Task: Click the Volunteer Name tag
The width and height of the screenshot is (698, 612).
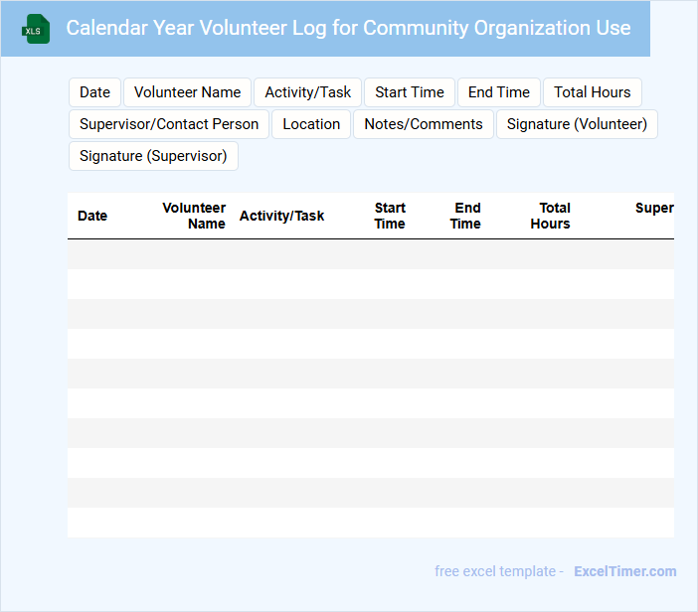Action: tap(187, 92)
